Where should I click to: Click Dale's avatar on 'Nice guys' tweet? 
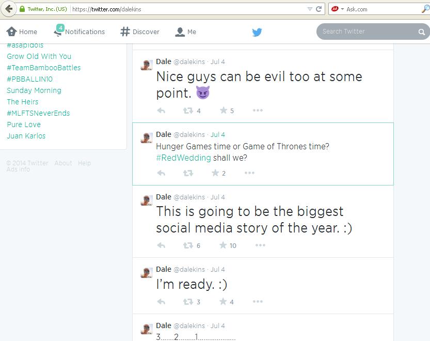pyautogui.click(x=147, y=65)
